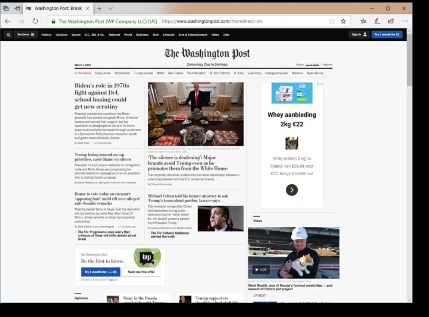
Task: Click the Regional edition link
Action: [327, 65]
